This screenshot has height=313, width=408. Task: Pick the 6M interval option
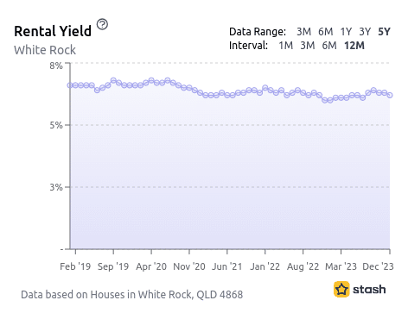[329, 46]
